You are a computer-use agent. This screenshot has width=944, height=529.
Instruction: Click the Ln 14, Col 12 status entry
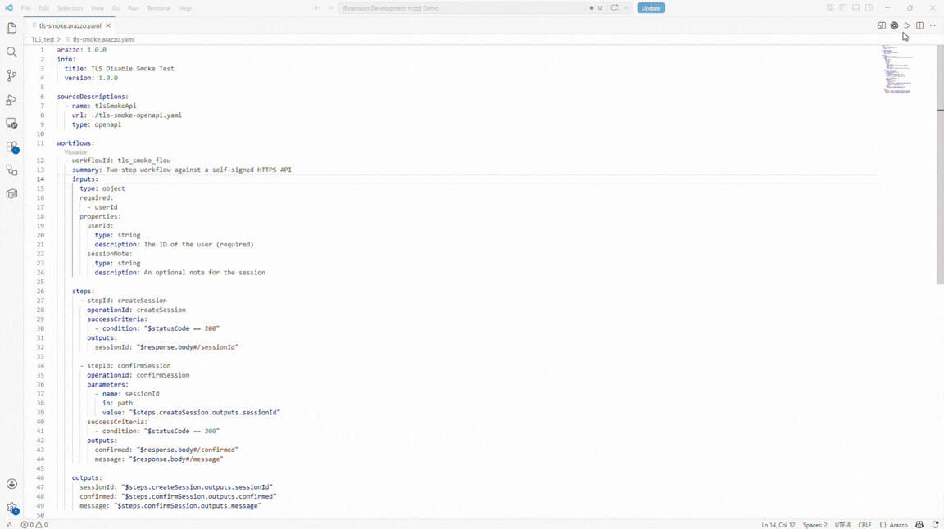(x=778, y=525)
